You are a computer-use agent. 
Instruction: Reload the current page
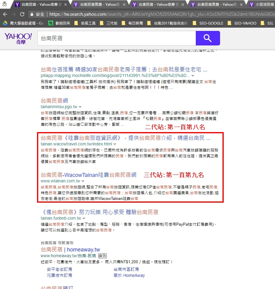tap(22, 14)
